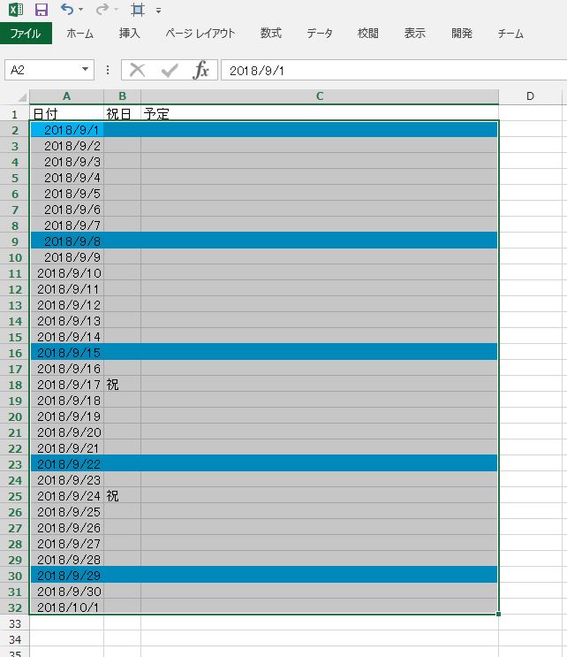The image size is (567, 657).
Task: Select row 33 header
Action: point(15,624)
